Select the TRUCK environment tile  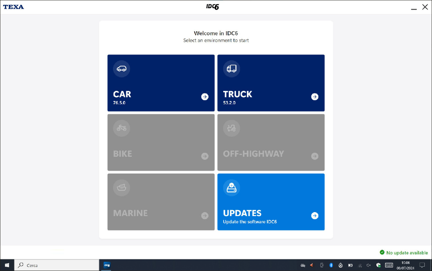point(271,83)
